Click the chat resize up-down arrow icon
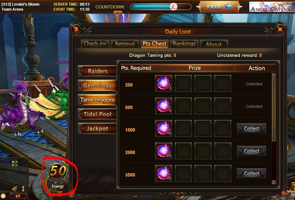295x200 pixels. click(x=23, y=188)
